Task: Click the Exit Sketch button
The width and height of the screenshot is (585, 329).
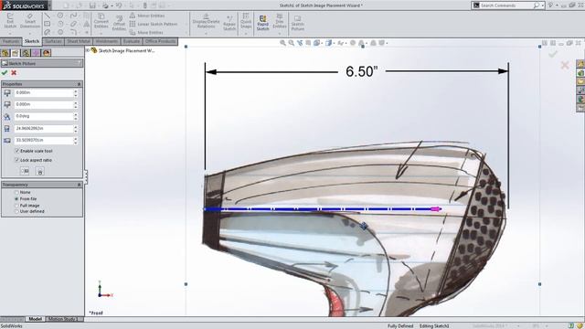Action: [10, 20]
